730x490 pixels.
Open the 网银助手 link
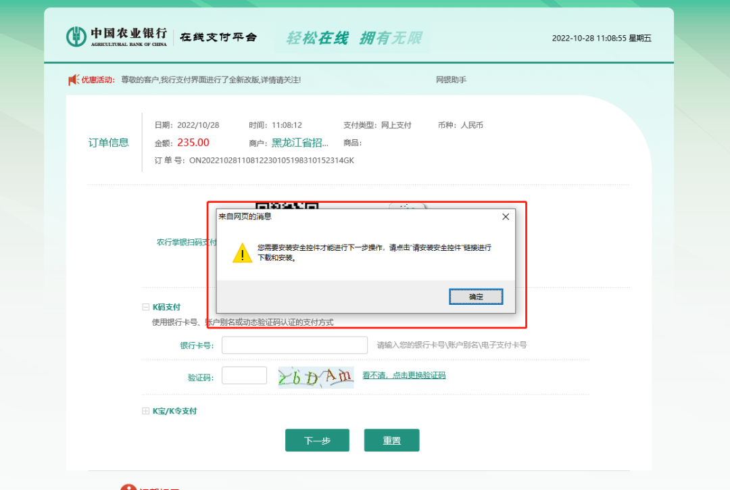click(451, 80)
